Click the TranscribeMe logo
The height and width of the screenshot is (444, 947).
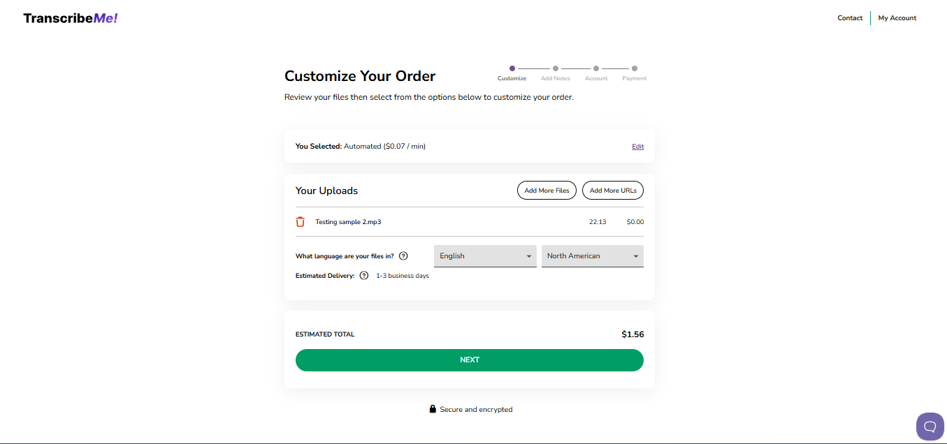(x=70, y=17)
